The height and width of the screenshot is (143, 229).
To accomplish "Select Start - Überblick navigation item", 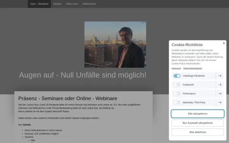I will (39, 4).
